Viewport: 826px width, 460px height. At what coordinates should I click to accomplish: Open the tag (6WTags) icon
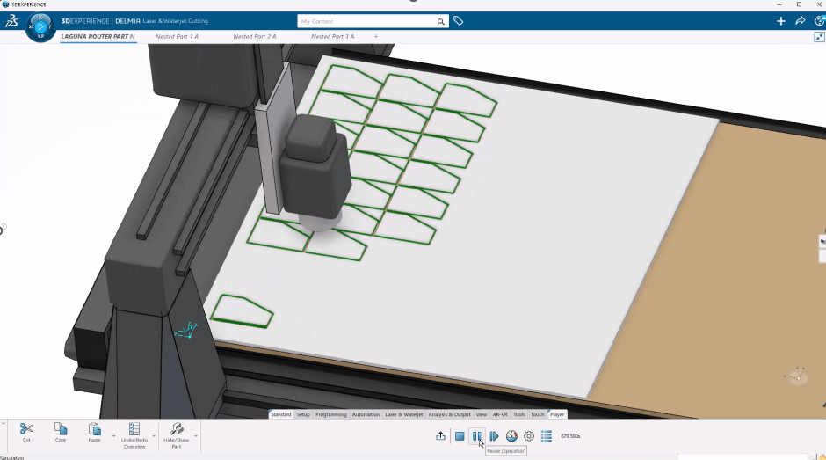[x=459, y=21]
